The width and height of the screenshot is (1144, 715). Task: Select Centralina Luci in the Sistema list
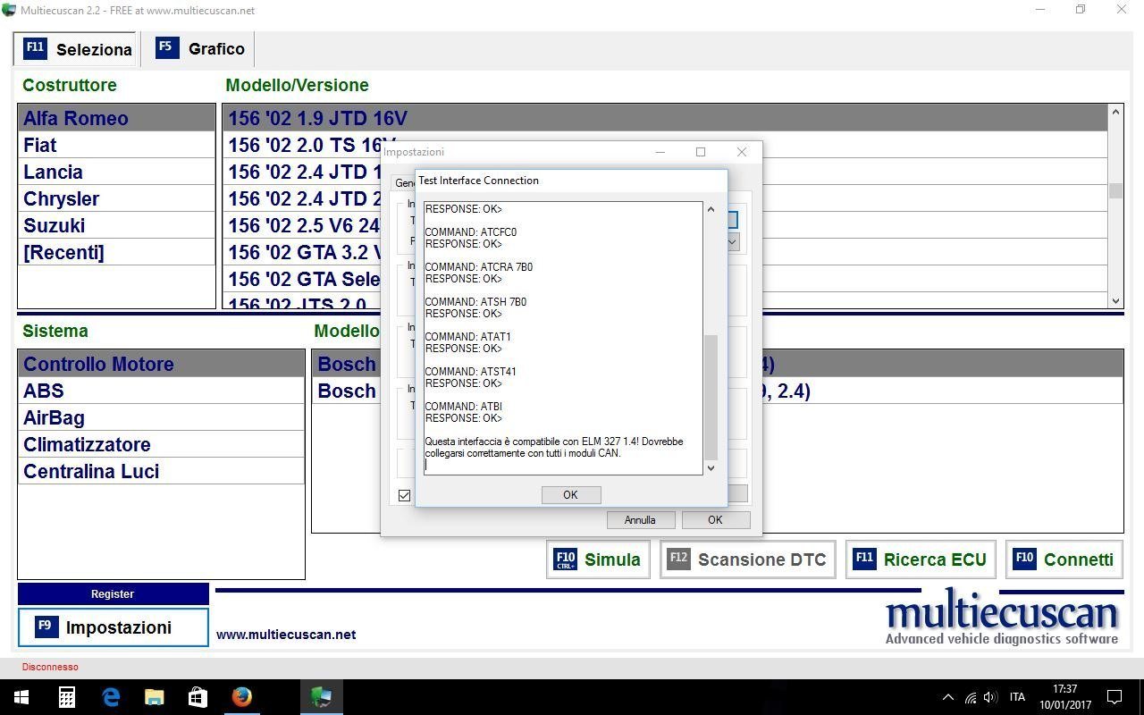coord(161,471)
